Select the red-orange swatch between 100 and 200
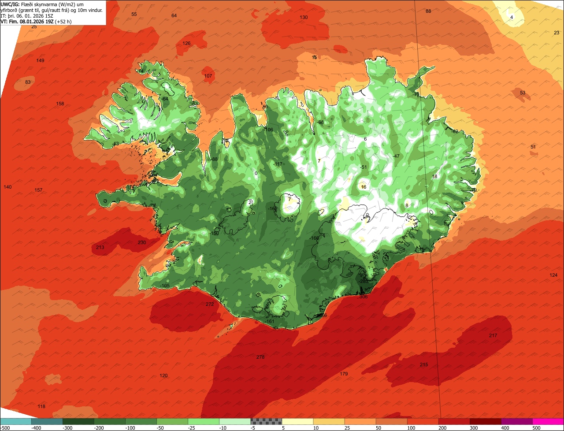Image resolution: width=564 pixels, height=431 pixels. pos(422,421)
